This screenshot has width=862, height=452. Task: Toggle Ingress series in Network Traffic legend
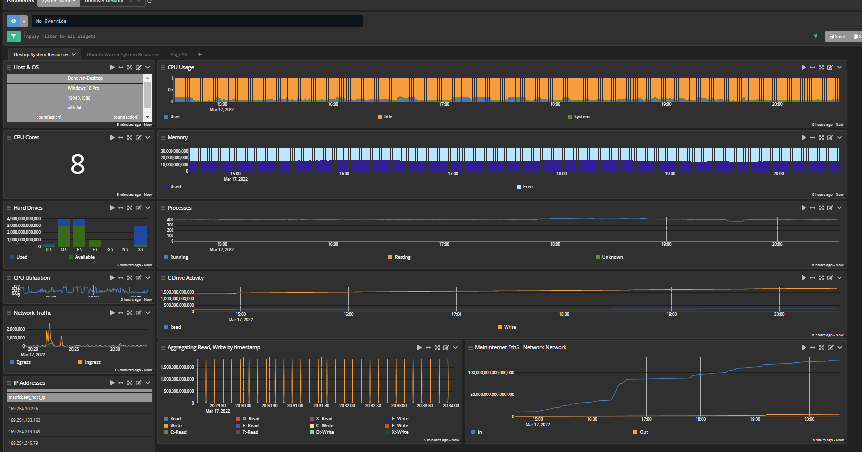(x=92, y=362)
